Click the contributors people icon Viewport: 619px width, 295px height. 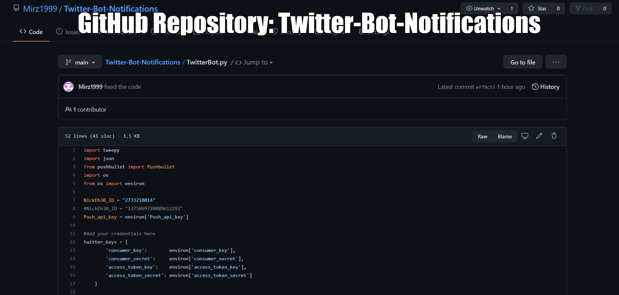pyautogui.click(x=68, y=110)
